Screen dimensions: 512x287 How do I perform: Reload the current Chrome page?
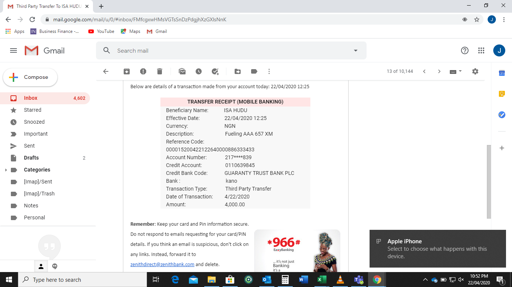(32, 19)
